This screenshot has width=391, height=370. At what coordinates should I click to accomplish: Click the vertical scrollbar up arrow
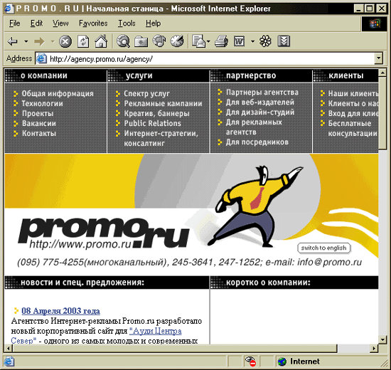pyautogui.click(x=382, y=73)
